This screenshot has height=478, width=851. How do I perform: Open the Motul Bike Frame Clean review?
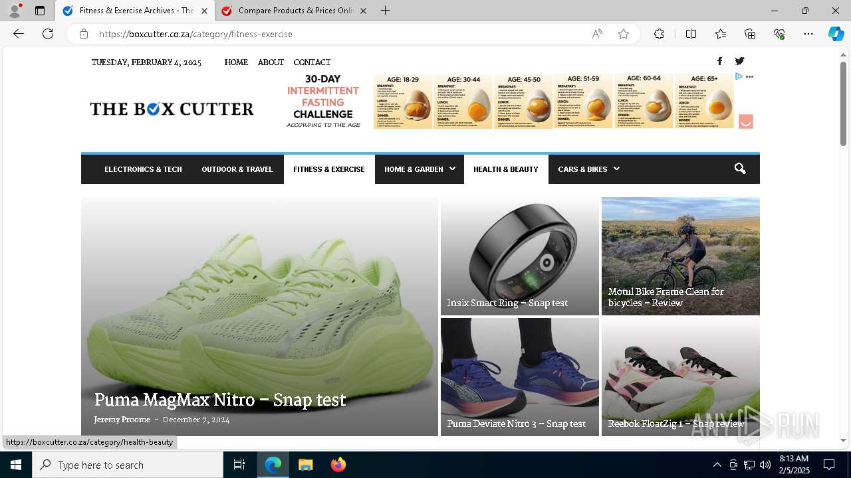click(x=666, y=297)
